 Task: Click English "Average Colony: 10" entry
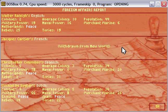[59, 19]
